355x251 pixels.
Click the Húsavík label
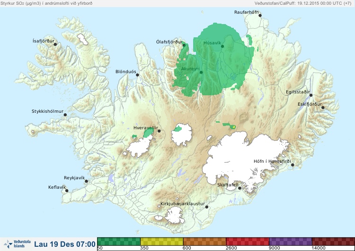[212, 42]
